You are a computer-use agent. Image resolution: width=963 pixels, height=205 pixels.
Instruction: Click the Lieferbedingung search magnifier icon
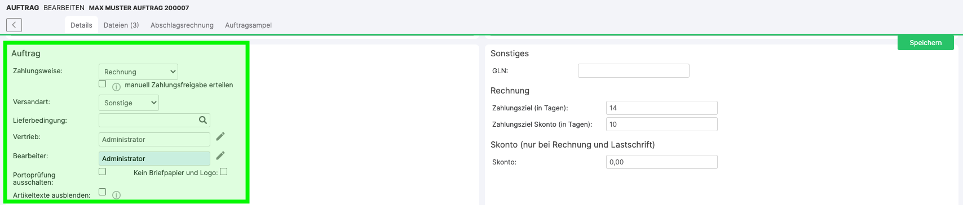click(x=203, y=120)
